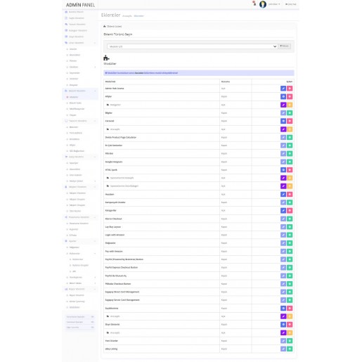Edit the Hesabım module
This screenshot has height=362, width=362.
coord(283,194)
